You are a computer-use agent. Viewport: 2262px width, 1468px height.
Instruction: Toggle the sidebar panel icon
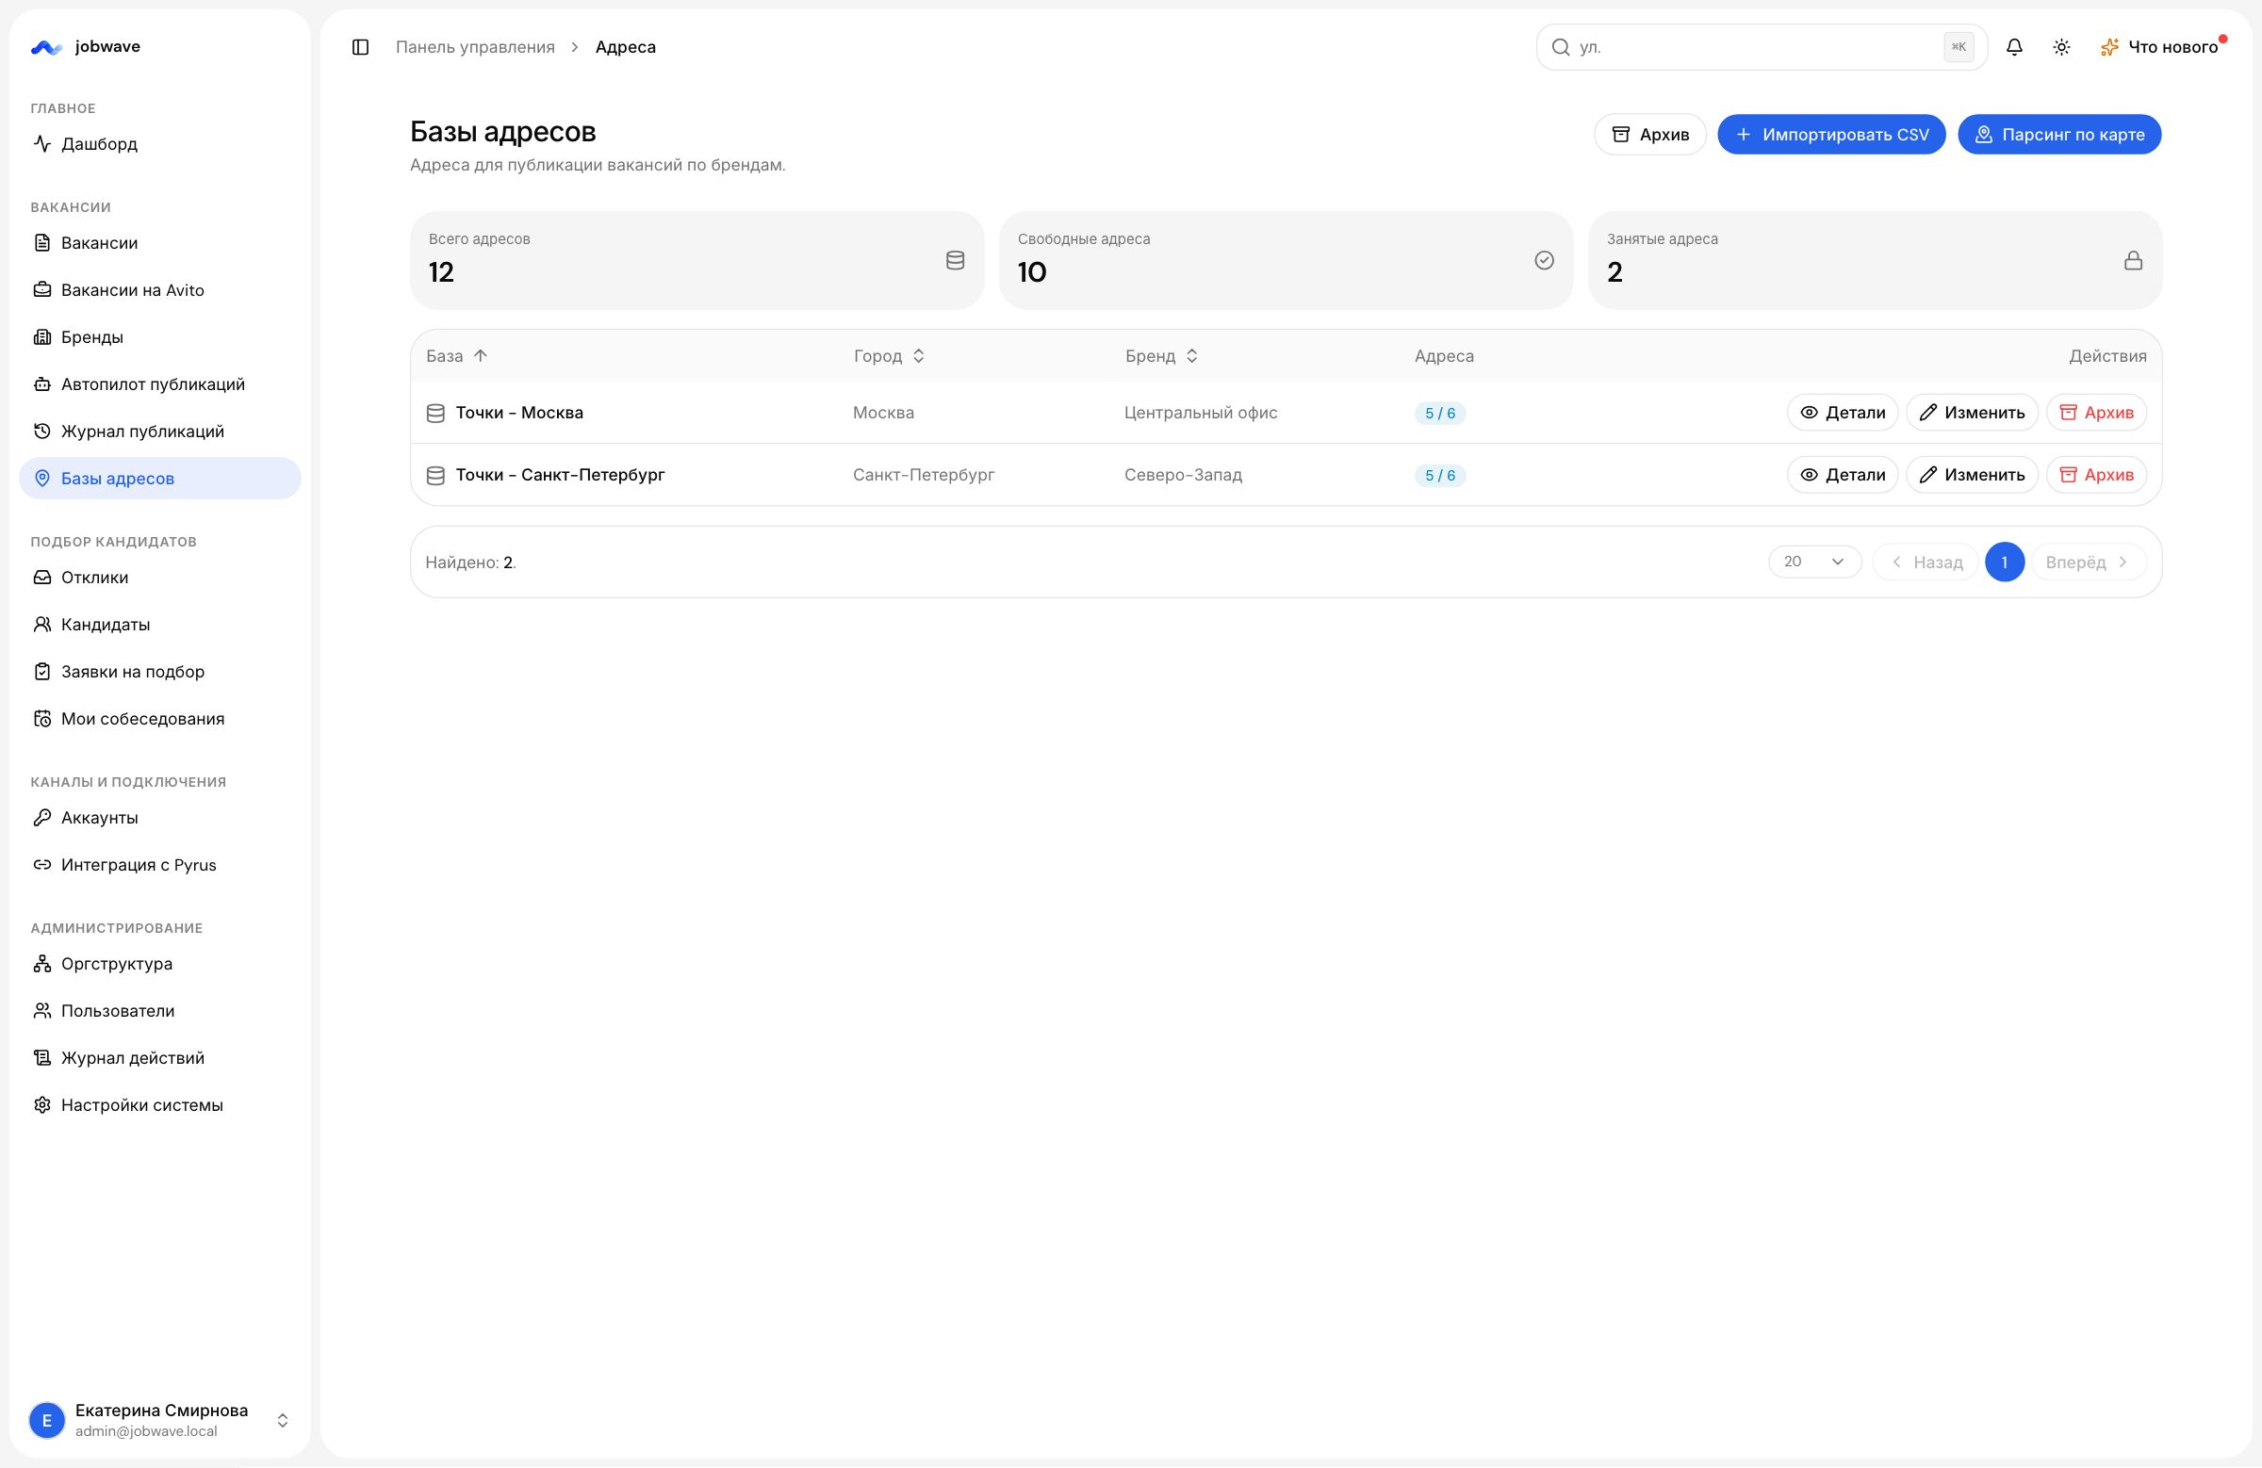point(360,46)
